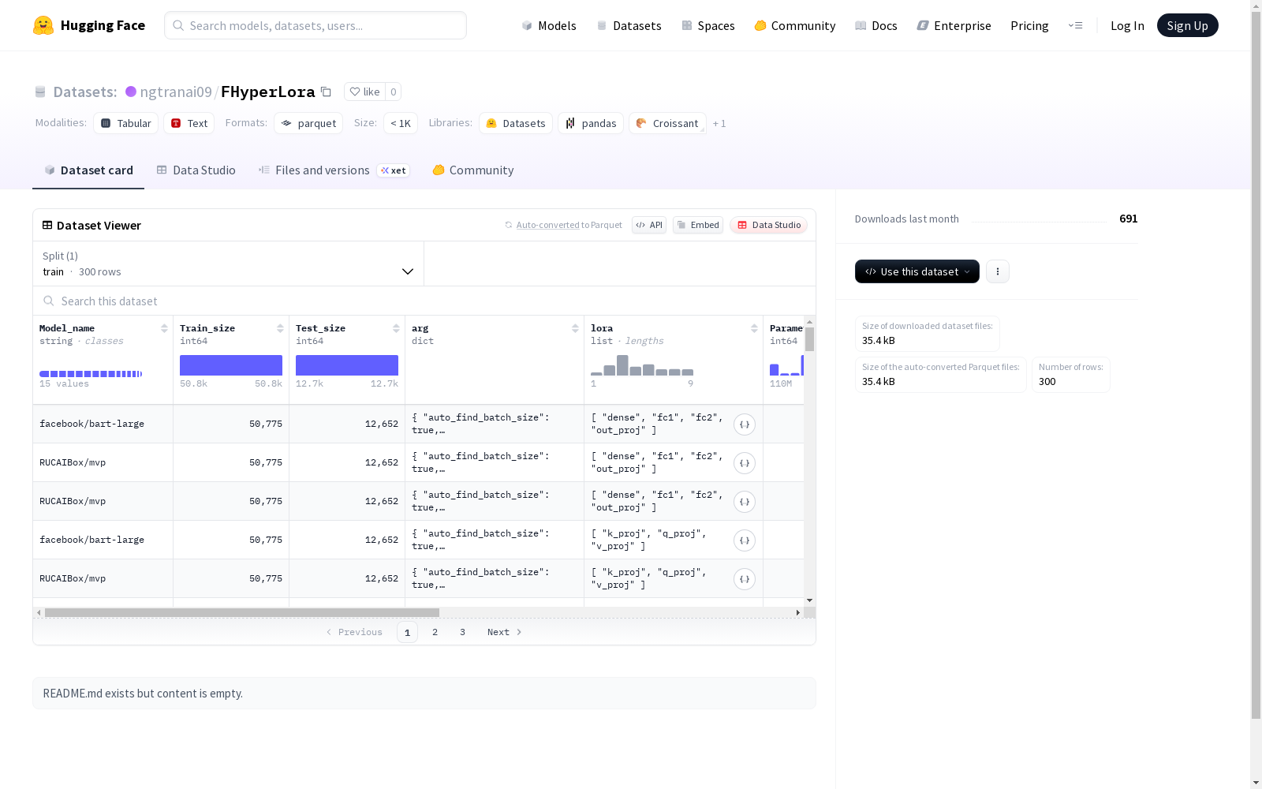
Task: Open the dataset Community tab
Action: (473, 170)
